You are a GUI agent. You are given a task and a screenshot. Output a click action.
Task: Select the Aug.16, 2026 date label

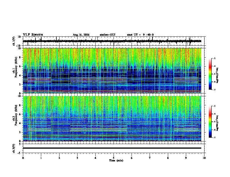click(81, 35)
